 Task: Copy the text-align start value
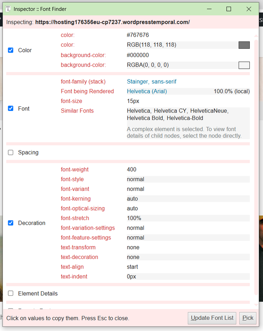point(132,266)
